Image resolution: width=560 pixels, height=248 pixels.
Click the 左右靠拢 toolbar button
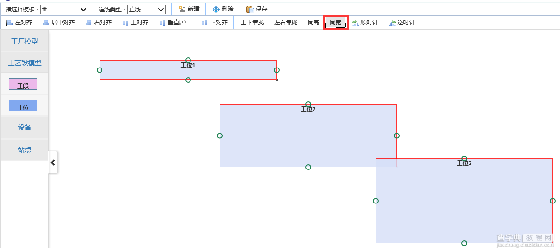click(286, 23)
